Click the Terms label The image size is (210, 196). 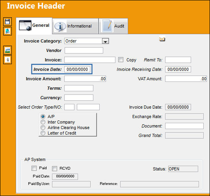point(54,88)
